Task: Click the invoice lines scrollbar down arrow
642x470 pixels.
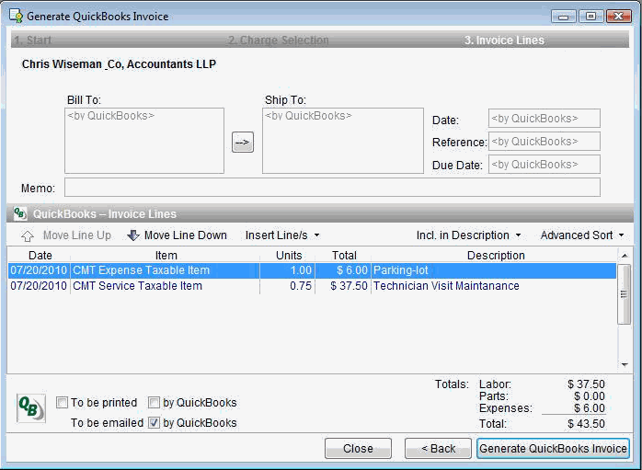Action: pyautogui.click(x=625, y=365)
